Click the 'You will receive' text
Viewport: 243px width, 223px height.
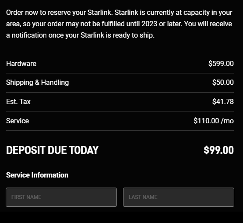208,24
